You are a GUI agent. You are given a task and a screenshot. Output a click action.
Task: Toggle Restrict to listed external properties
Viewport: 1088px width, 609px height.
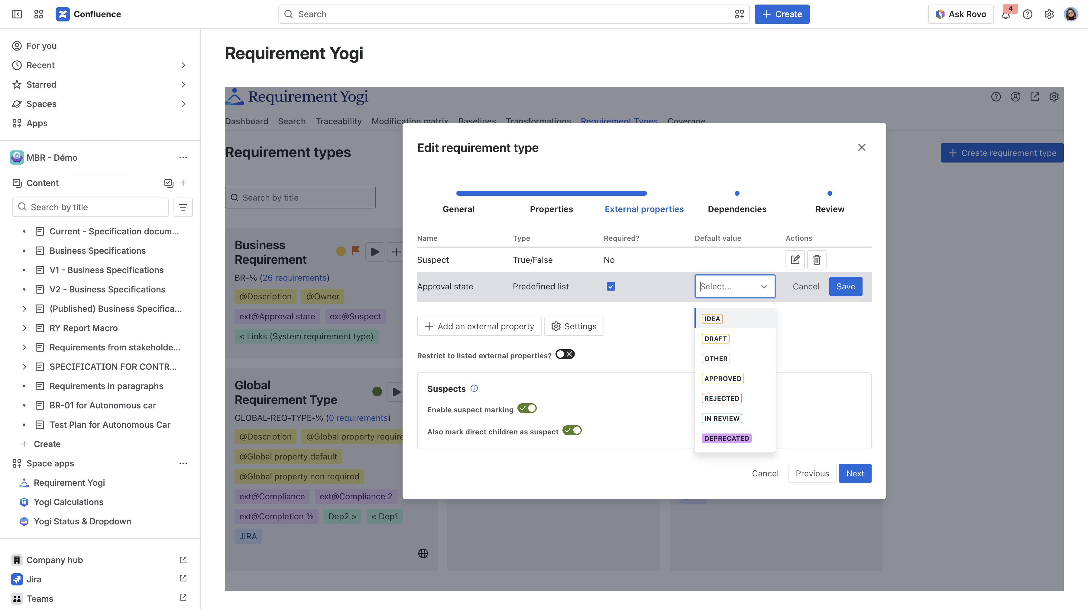click(x=565, y=354)
